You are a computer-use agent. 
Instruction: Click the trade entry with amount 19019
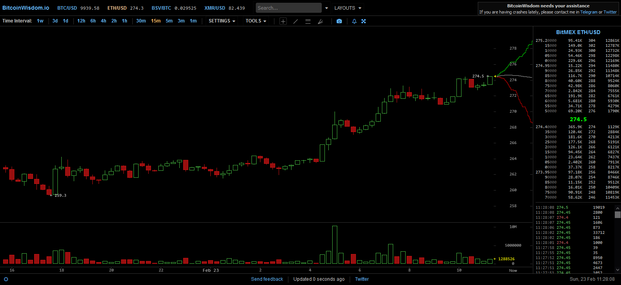(570, 208)
